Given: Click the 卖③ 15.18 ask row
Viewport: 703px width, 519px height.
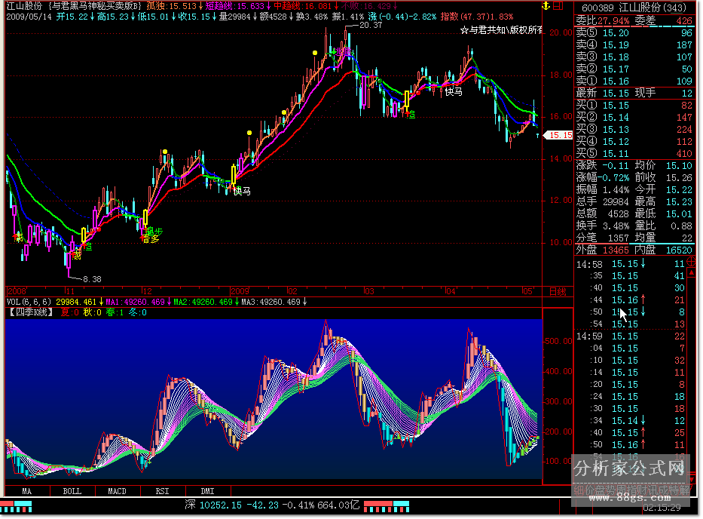Looking at the screenshot, I should click(634, 57).
